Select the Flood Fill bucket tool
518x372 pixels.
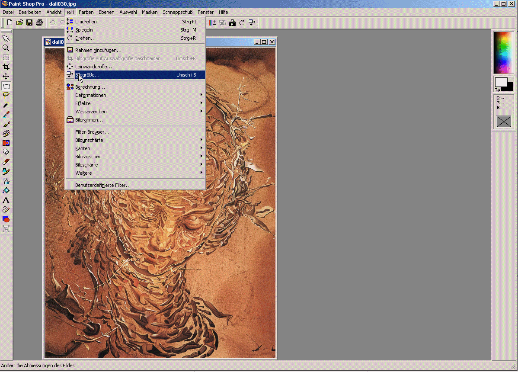tap(6, 191)
